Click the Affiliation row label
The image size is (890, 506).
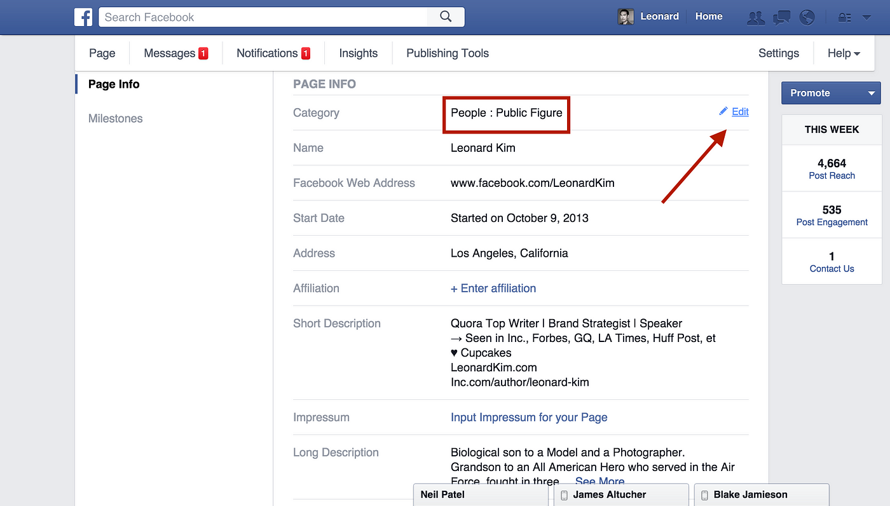316,288
